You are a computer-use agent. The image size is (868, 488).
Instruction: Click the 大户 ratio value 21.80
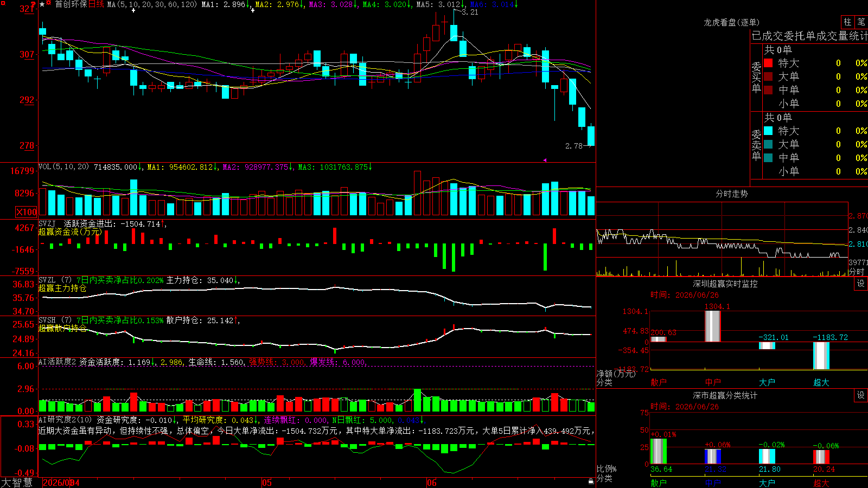(770, 469)
